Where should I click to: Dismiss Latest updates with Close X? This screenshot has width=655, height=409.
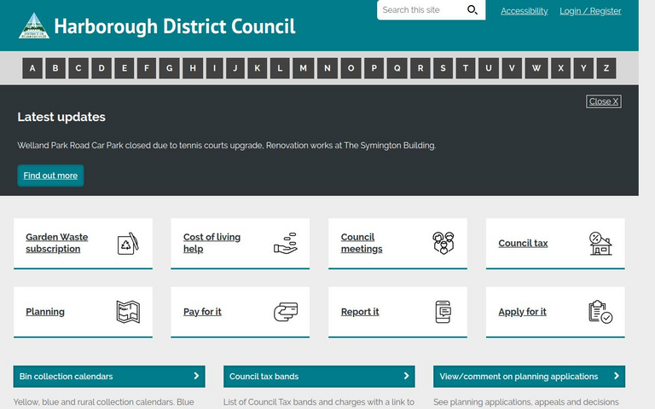point(603,101)
